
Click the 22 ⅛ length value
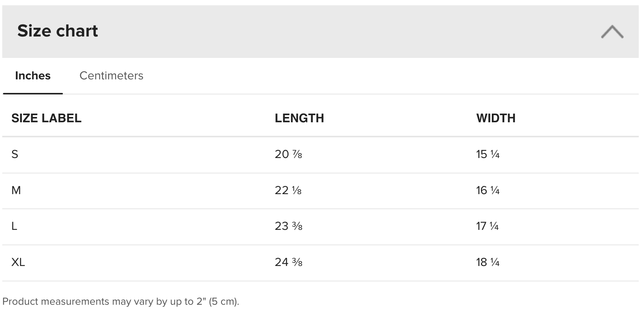pyautogui.click(x=288, y=190)
